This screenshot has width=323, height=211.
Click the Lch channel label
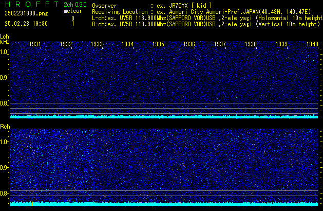[x=5, y=37]
